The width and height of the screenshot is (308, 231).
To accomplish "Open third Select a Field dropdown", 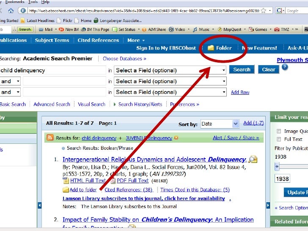I will [x=170, y=92].
